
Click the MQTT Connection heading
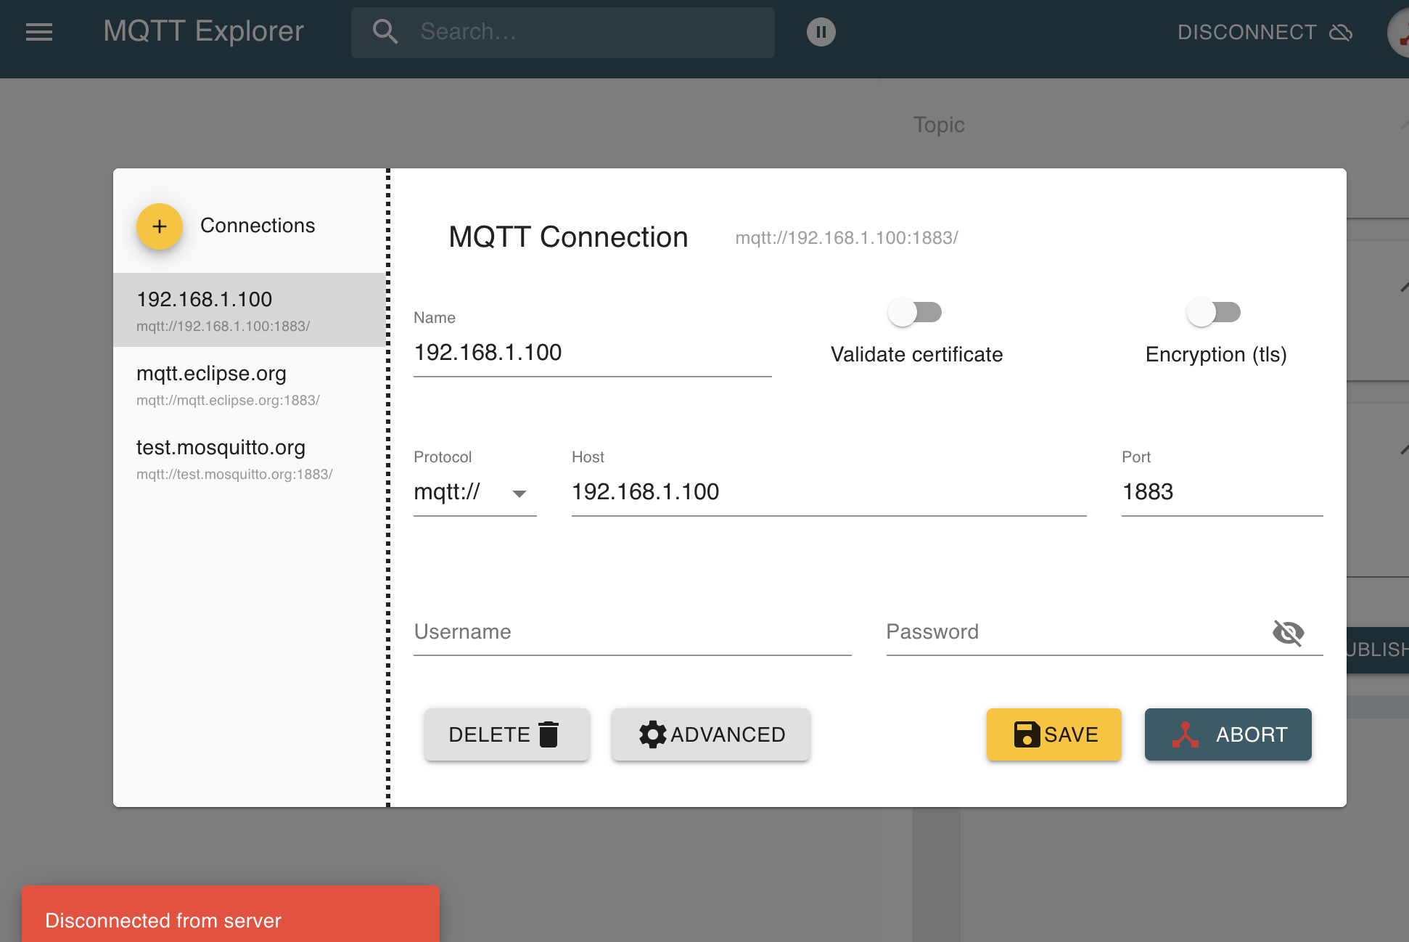(x=568, y=237)
